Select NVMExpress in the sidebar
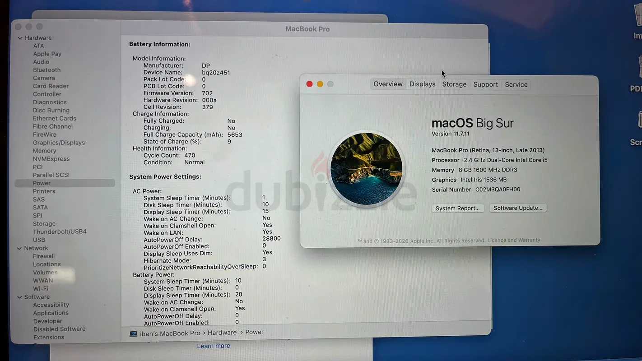The image size is (642, 361). pyautogui.click(x=51, y=159)
